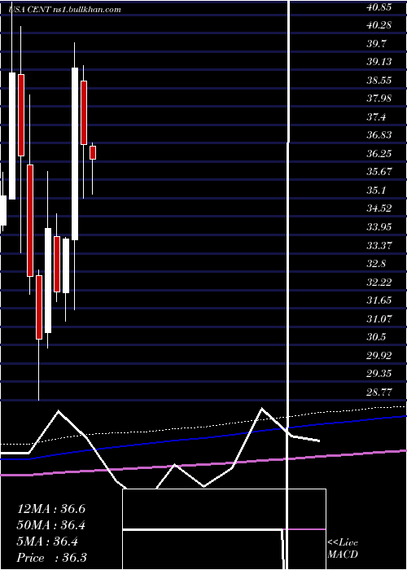Click the last small red candlestick
The image size is (407, 570).
[x=93, y=153]
